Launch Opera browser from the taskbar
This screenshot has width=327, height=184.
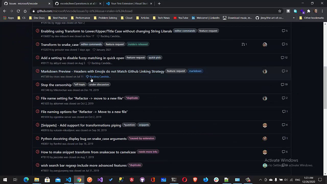coord(184,180)
